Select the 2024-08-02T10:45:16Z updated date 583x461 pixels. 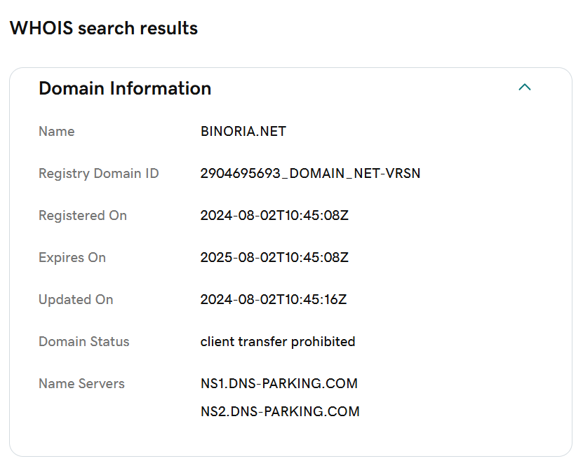274,300
